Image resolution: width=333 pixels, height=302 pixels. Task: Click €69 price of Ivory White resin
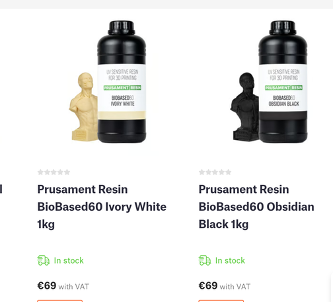click(47, 285)
